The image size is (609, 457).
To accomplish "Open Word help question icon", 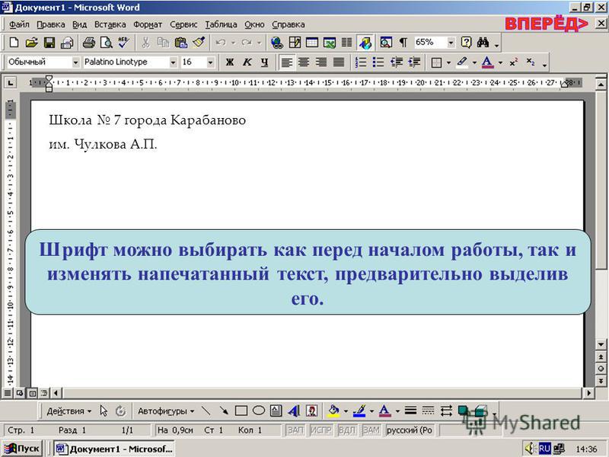I will [x=466, y=43].
